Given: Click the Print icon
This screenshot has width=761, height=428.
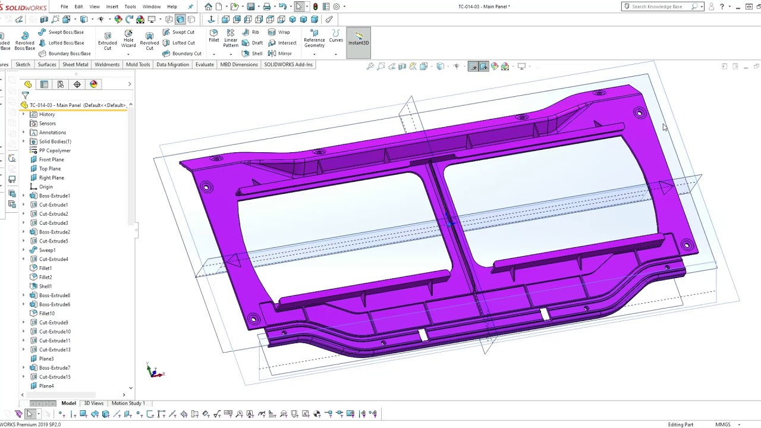Looking at the screenshot, I should click(x=267, y=7).
